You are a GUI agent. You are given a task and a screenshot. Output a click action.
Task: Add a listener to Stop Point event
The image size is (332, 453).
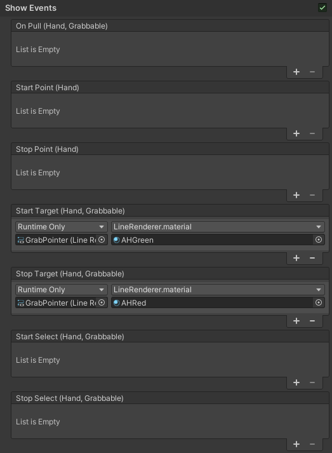296,195
